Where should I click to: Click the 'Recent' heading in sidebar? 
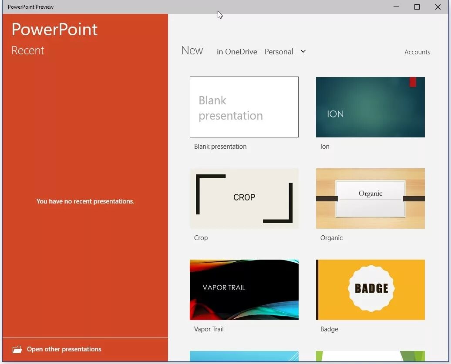pos(28,50)
